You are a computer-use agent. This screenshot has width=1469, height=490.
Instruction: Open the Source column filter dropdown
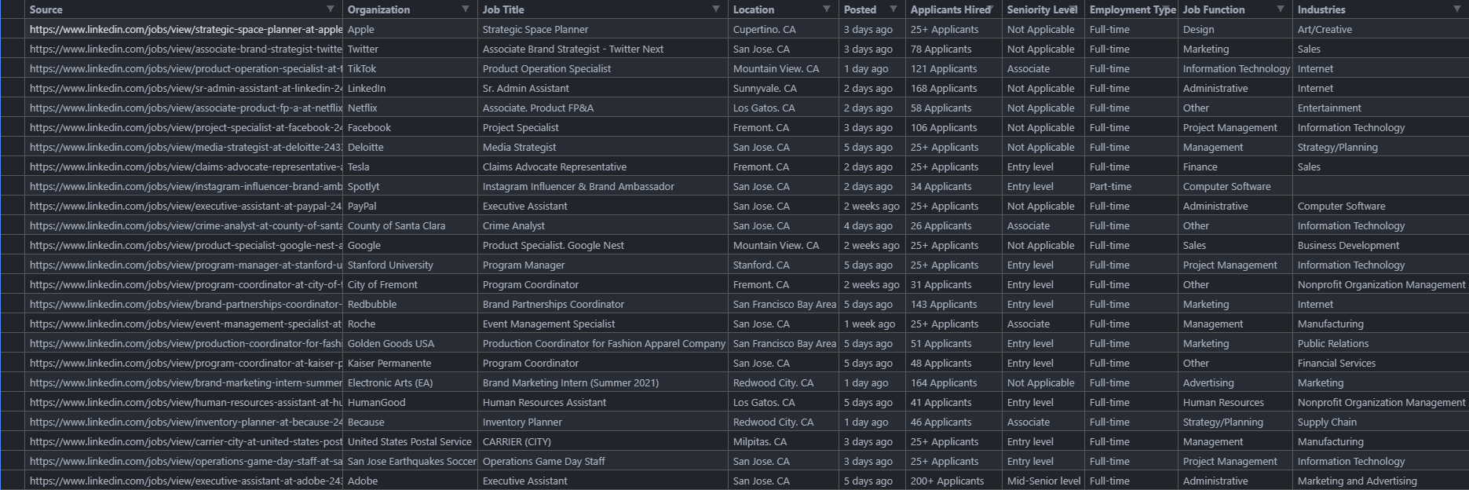tap(330, 9)
